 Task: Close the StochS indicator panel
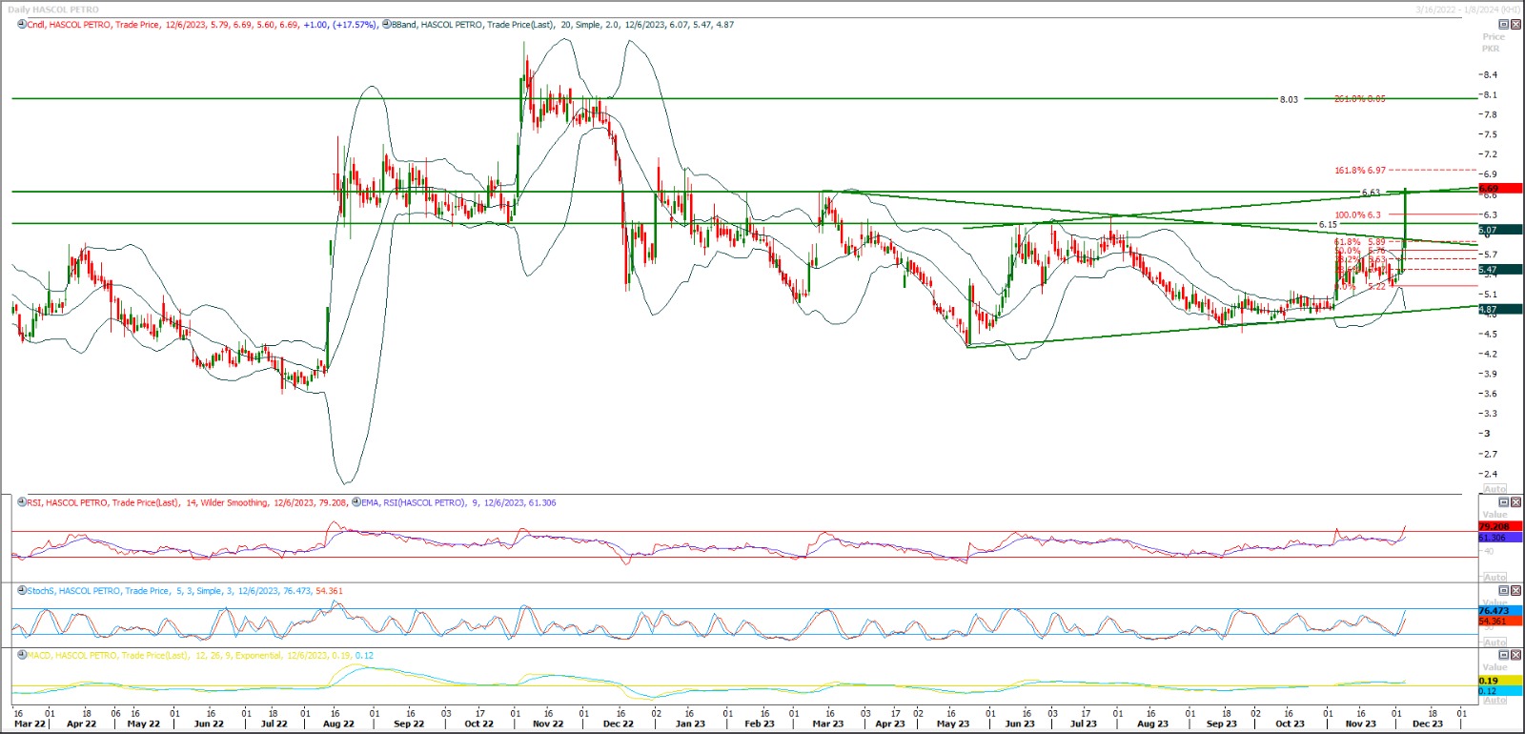(1516, 591)
